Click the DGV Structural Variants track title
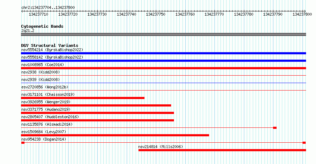 click(50, 45)
